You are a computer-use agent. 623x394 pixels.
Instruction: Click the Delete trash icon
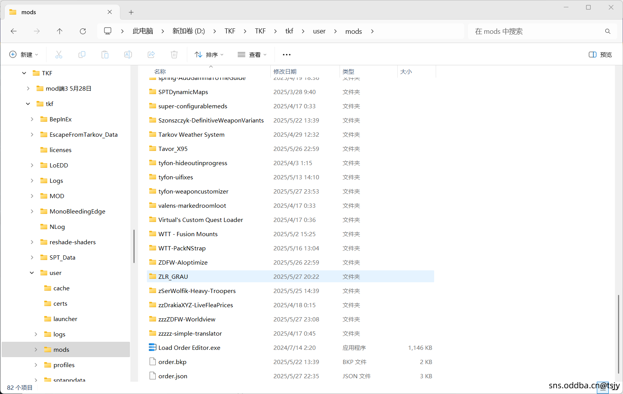[174, 55]
